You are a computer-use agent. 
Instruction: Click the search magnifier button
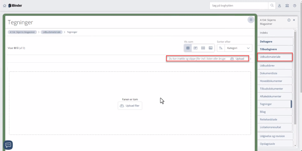272,5
